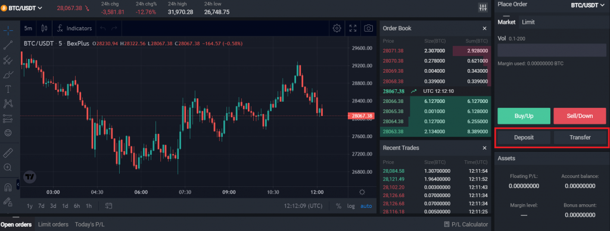Open the Indicators menu

pos(74,29)
